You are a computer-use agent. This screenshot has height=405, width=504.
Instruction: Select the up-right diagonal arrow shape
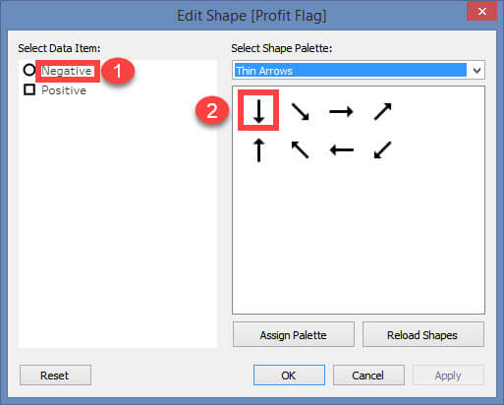point(382,111)
